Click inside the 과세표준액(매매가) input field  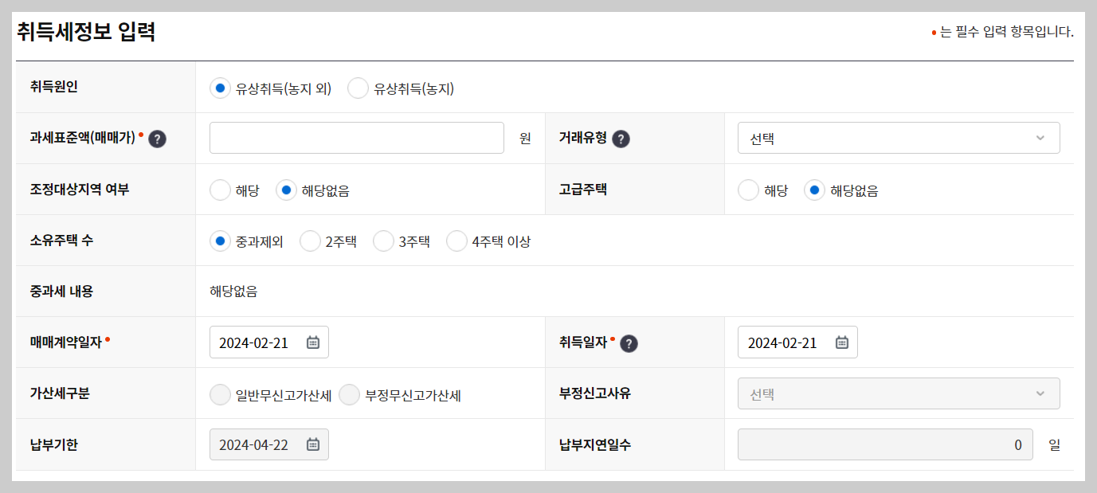pyautogui.click(x=356, y=138)
